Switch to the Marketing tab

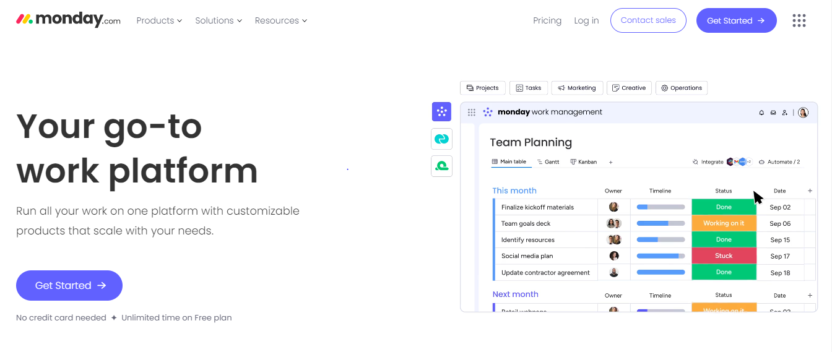click(577, 88)
